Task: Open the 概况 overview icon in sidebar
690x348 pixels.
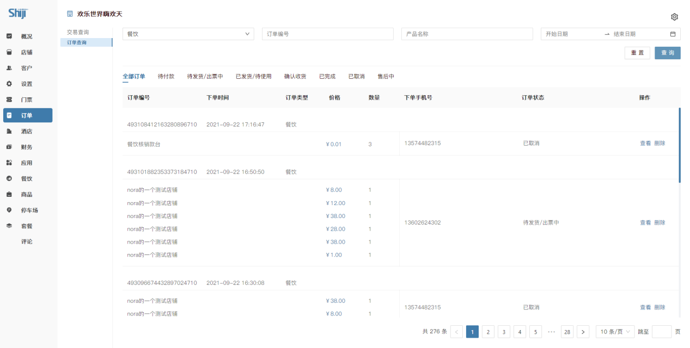Action: 9,36
